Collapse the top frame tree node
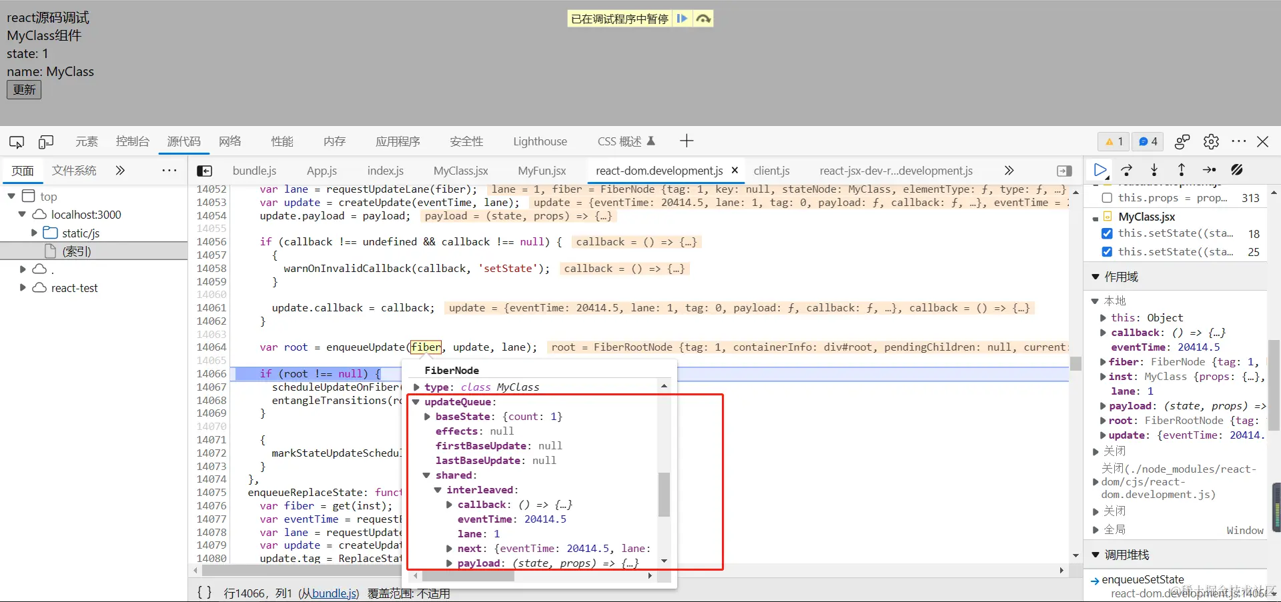This screenshot has width=1281, height=602. point(11,196)
